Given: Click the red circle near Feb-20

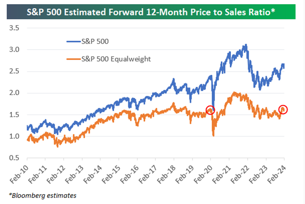Looking at the screenshot, I should pos(210,110).
